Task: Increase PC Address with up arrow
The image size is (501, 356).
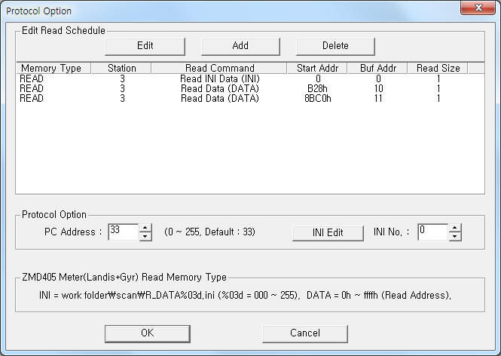Action: (x=145, y=228)
